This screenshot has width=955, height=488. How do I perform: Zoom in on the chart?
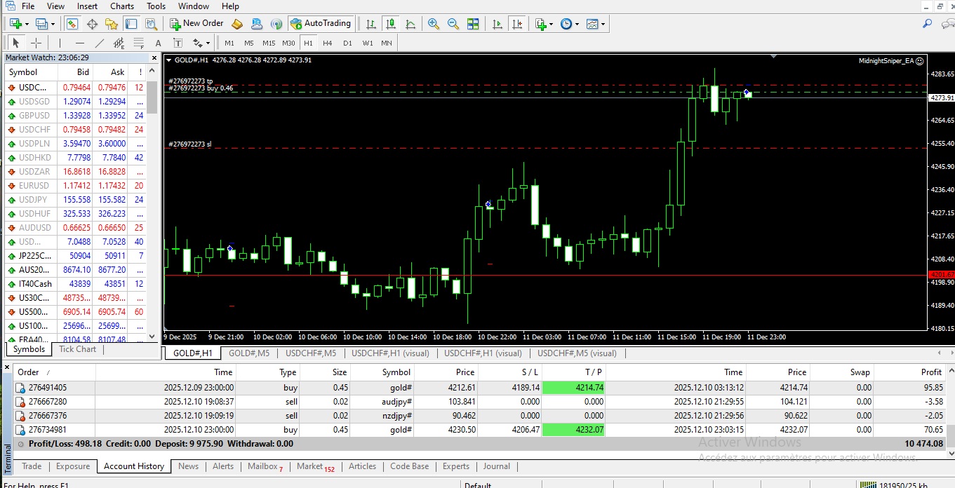(x=434, y=24)
